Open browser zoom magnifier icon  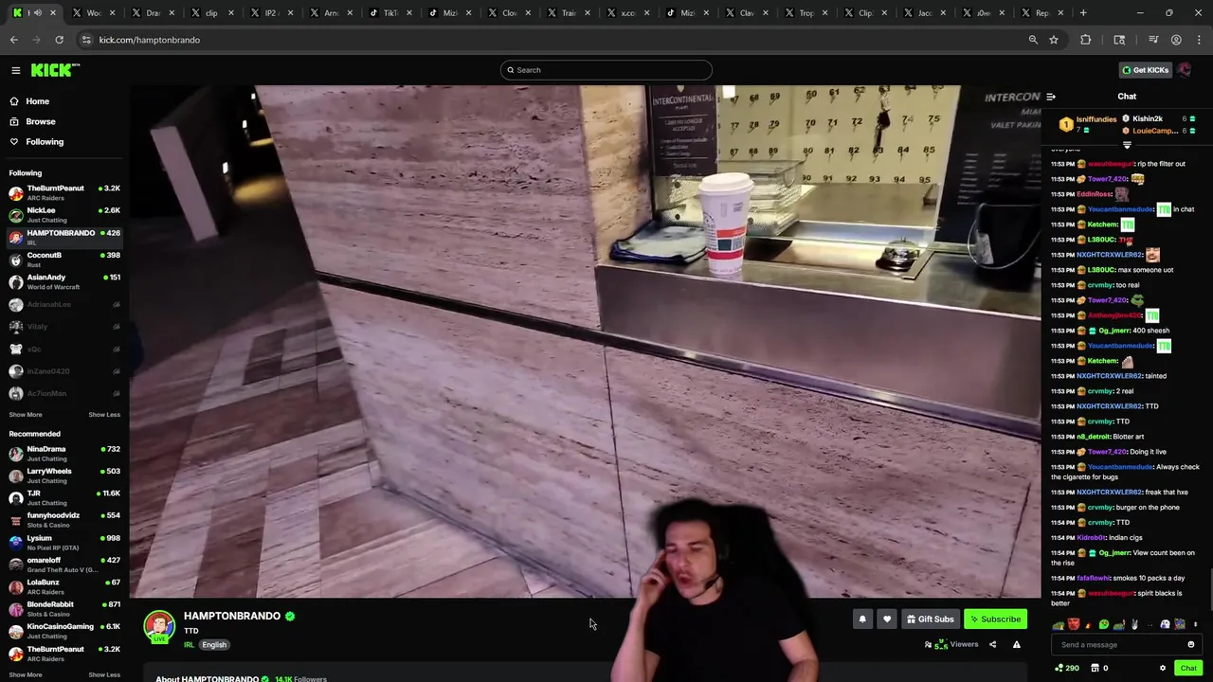point(1033,40)
